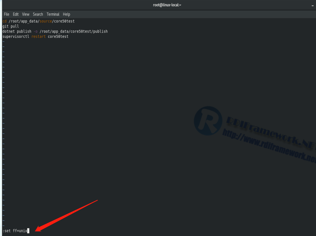The height and width of the screenshot is (236, 316).
Task: Click the 'supervisorctl restart core50test' line
Action: (x=35, y=37)
